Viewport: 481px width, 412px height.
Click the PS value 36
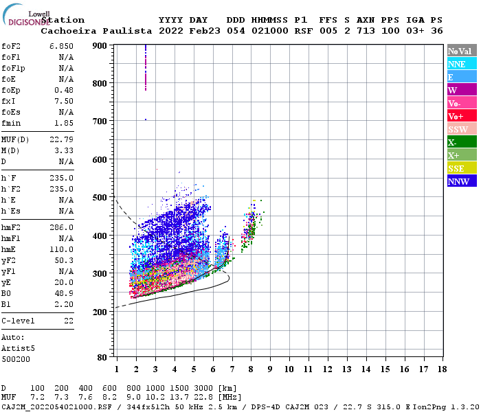(x=437, y=31)
